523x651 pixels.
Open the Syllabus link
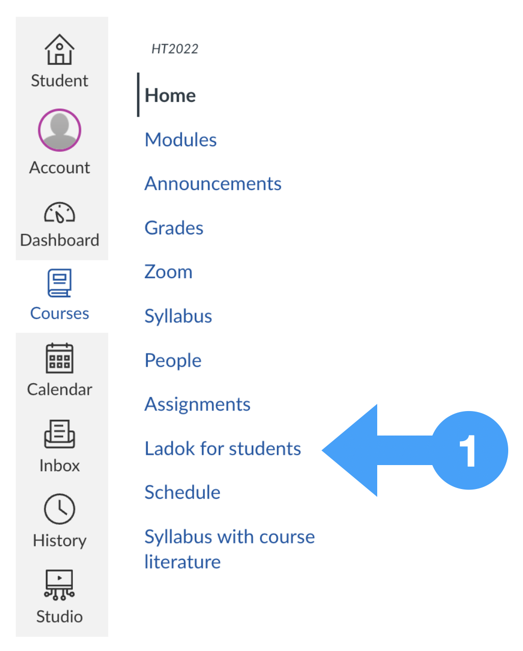point(178,316)
